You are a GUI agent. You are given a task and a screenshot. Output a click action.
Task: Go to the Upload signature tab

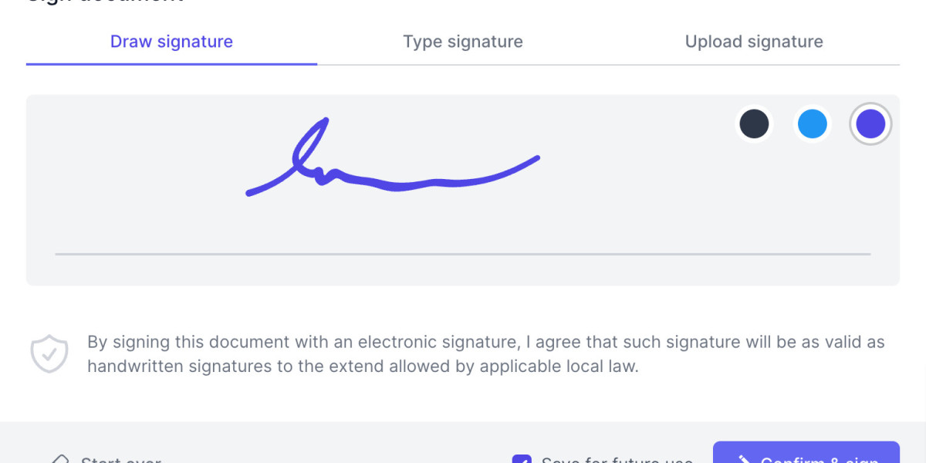point(754,42)
